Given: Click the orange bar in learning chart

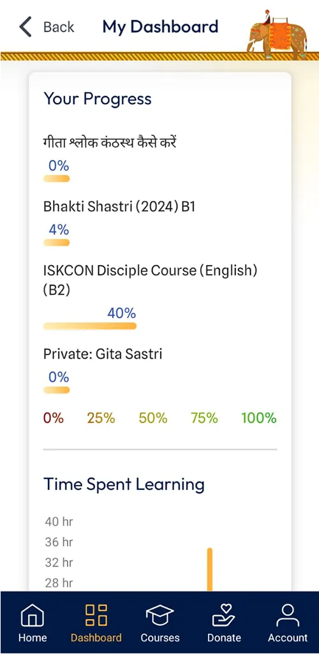Looking at the screenshot, I should coord(210,569).
